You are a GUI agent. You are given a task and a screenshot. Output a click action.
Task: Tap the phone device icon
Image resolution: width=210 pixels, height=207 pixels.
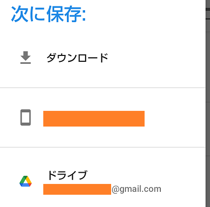pyautogui.click(x=26, y=117)
